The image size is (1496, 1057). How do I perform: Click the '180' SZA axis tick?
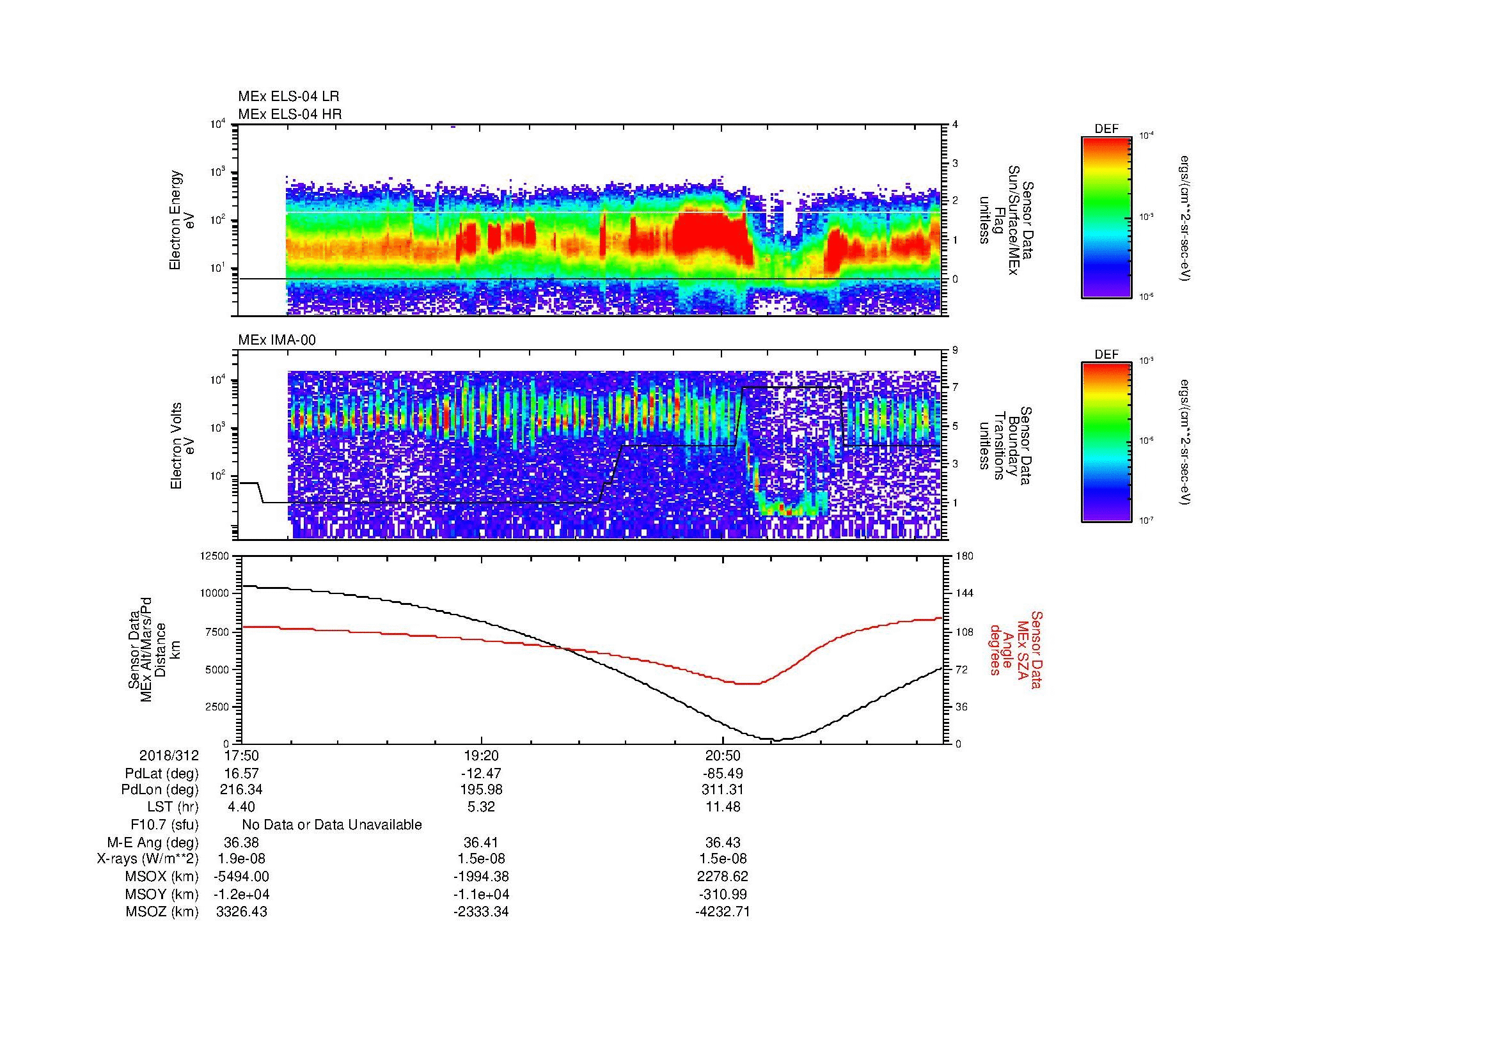point(965,556)
